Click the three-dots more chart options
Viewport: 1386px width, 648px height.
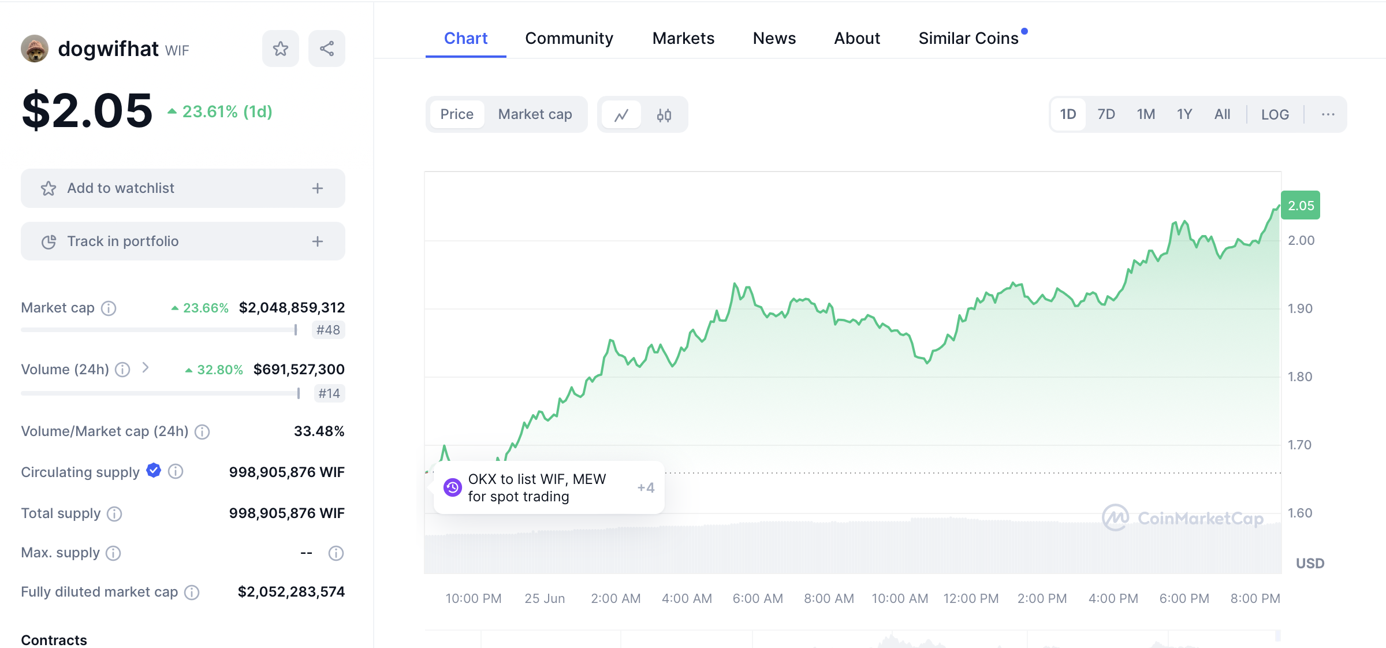[x=1328, y=114]
